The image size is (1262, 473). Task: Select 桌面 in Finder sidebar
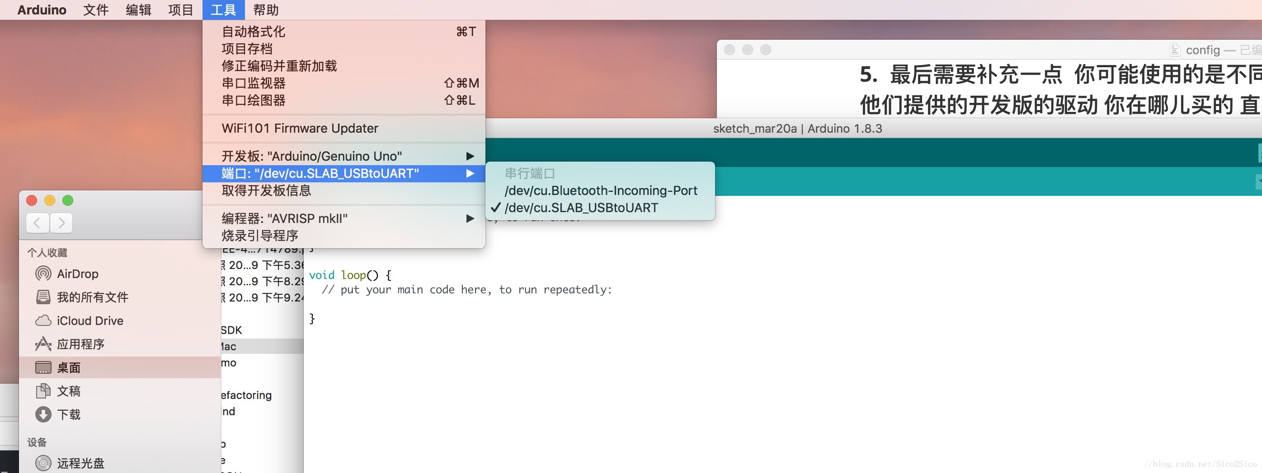click(x=120, y=367)
